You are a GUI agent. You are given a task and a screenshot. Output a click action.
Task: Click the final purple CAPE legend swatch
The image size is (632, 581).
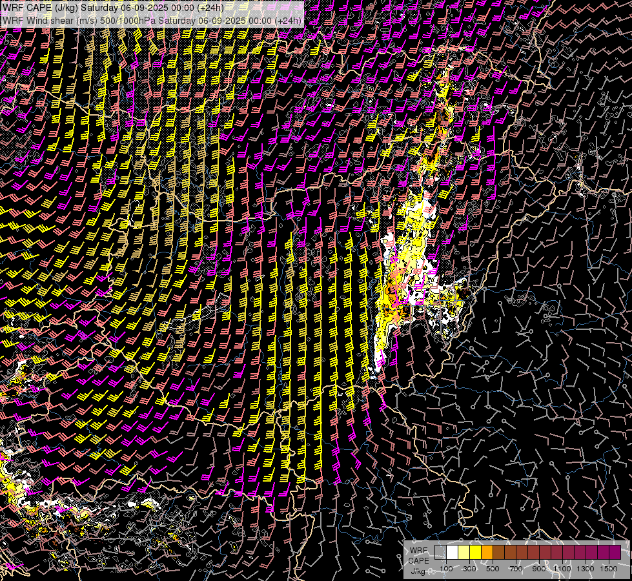615,553
